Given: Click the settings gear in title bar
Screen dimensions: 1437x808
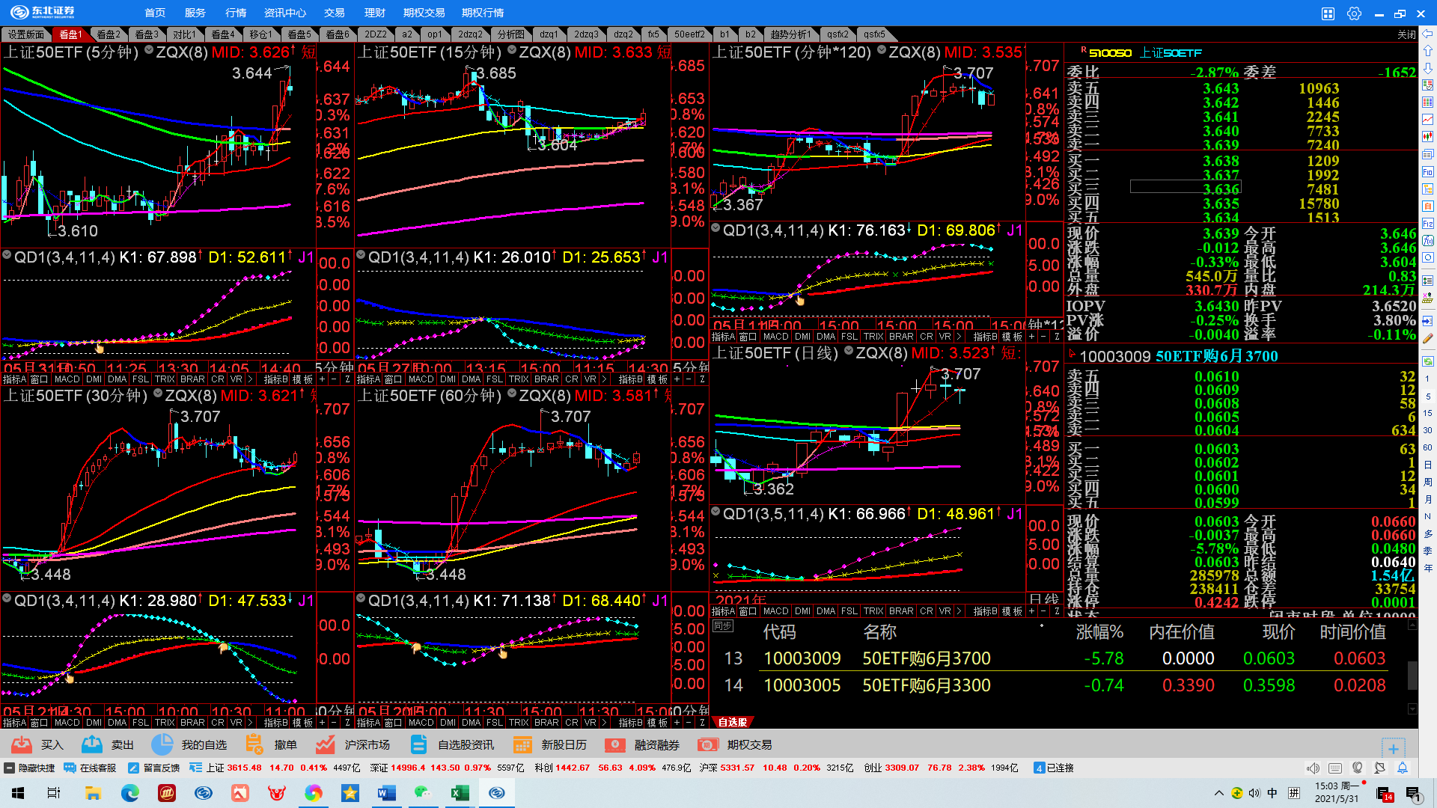Looking at the screenshot, I should pyautogui.click(x=1354, y=13).
